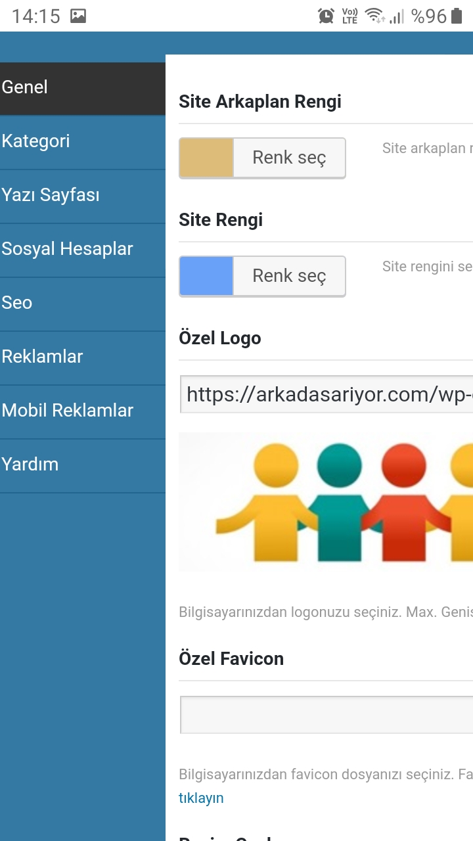Focus the Özel Logo URL field

pyautogui.click(x=327, y=394)
